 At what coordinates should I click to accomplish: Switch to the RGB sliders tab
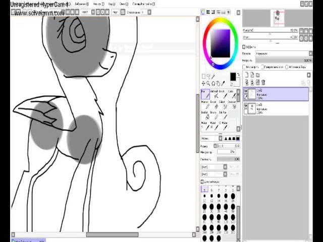208,12
